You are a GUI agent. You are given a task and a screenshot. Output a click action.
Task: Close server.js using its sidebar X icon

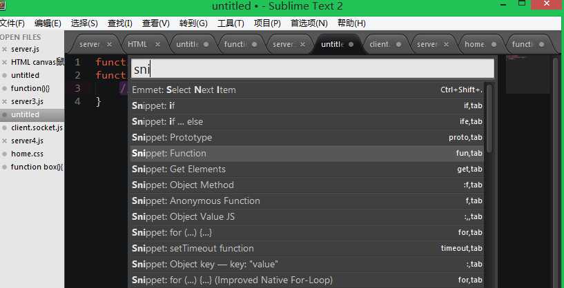[x=4, y=49]
